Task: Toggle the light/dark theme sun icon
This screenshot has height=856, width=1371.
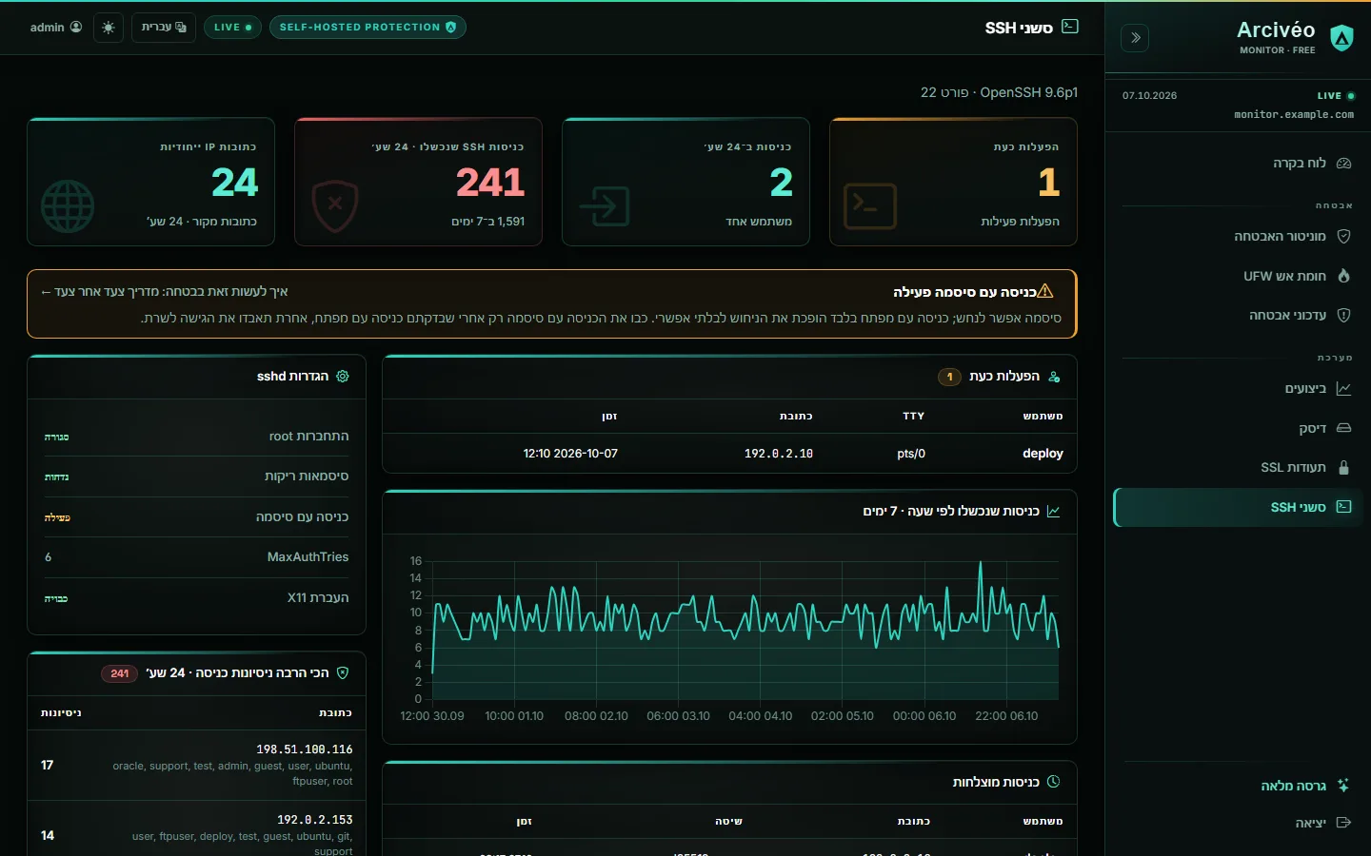Action: click(x=109, y=28)
